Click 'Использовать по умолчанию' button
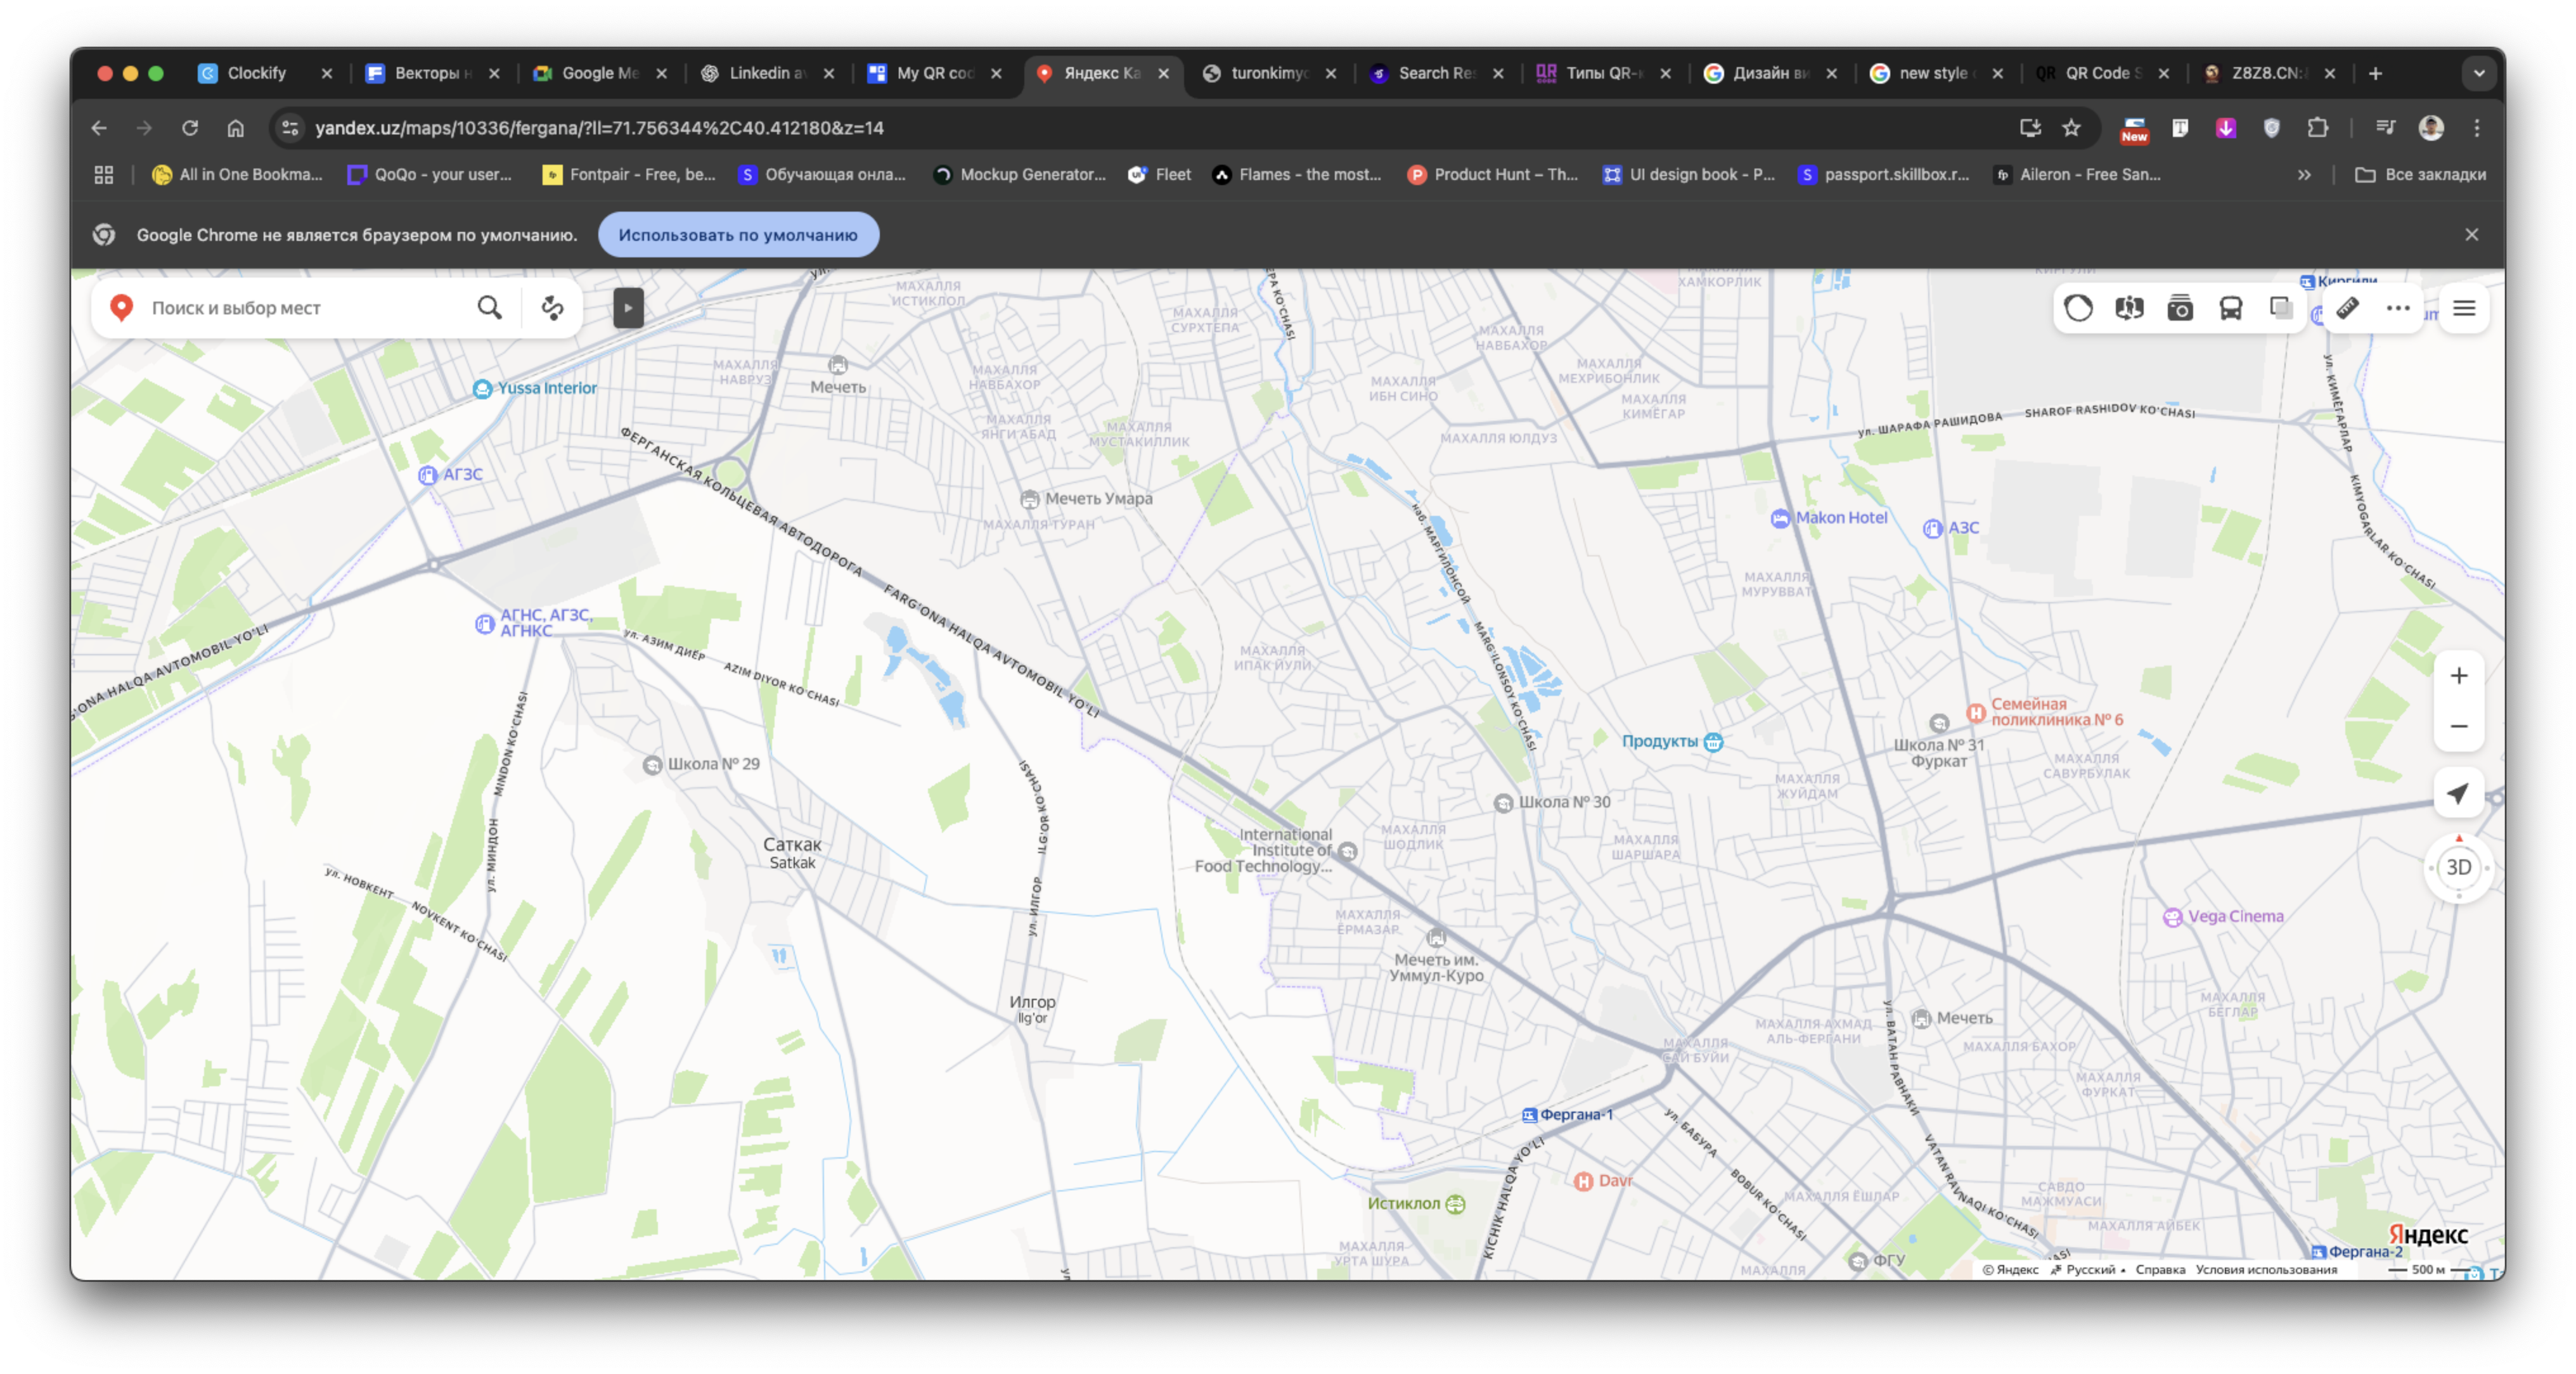Screen dimensions: 2576x1374 pos(738,235)
